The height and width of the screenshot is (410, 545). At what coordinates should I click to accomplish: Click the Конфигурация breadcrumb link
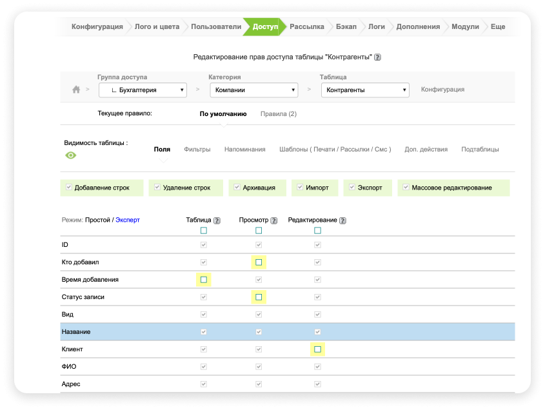442,90
